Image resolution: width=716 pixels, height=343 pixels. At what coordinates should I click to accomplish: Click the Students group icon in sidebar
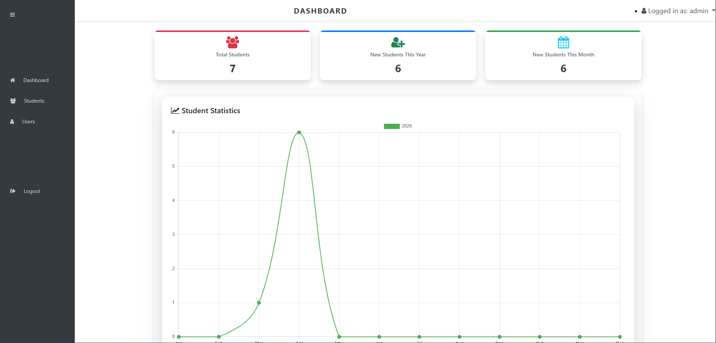pyautogui.click(x=13, y=101)
